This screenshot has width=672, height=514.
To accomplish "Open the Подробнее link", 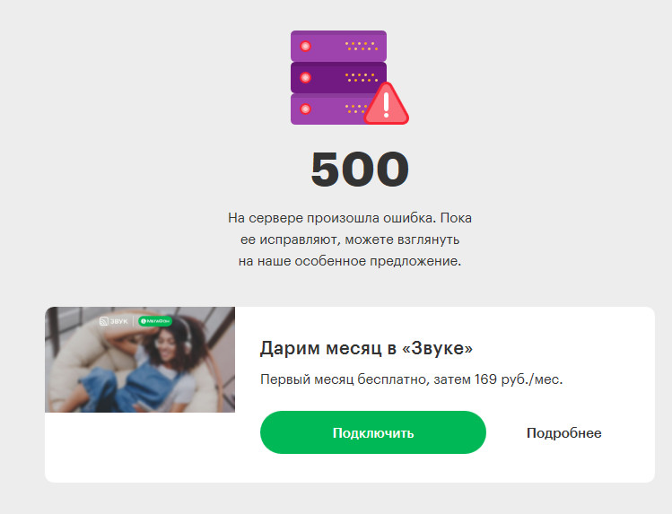I will tap(563, 433).
